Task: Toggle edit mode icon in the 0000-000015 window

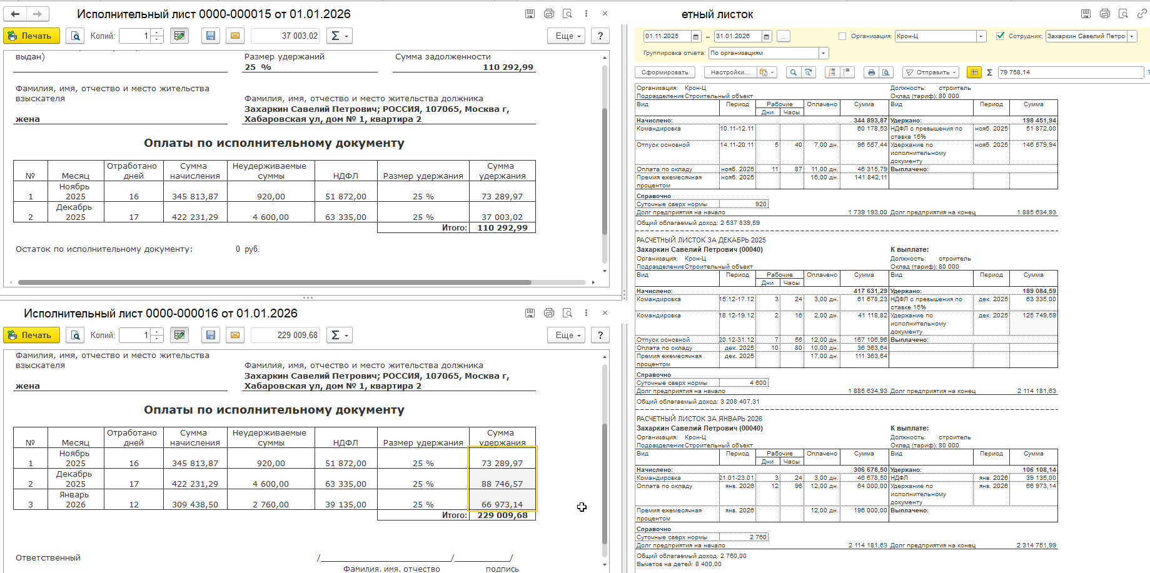Action: (x=180, y=36)
